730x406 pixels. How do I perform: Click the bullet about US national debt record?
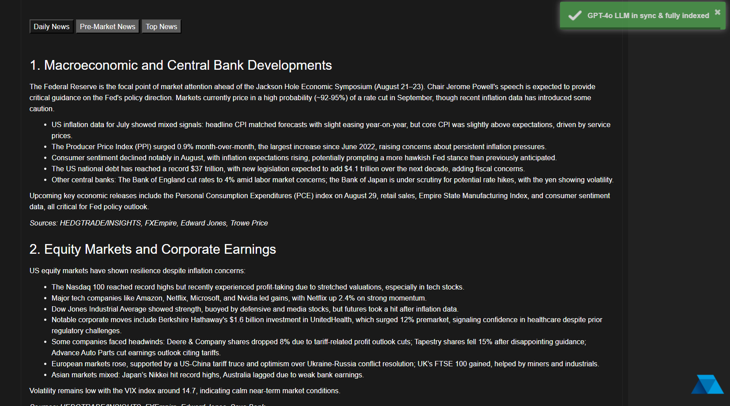(x=288, y=169)
